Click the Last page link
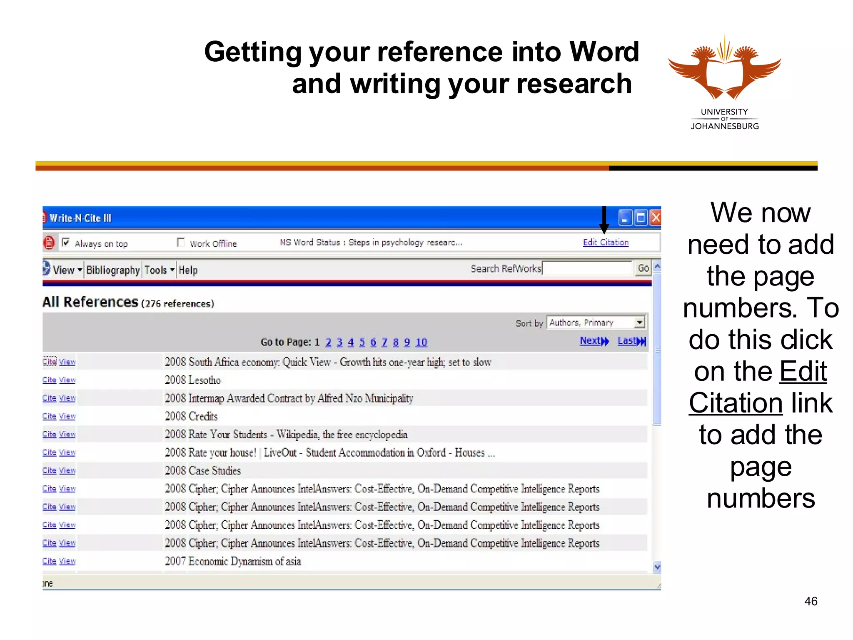 pos(632,341)
